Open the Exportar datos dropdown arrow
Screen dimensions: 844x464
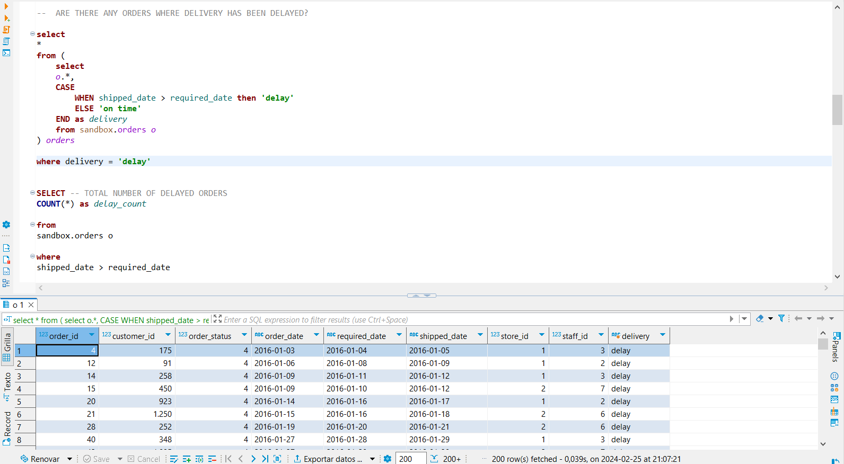[x=372, y=459]
